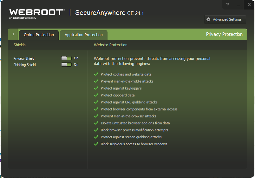This screenshot has width=255, height=178.
Task: Minimize the Webroot window
Action: (x=239, y=5)
